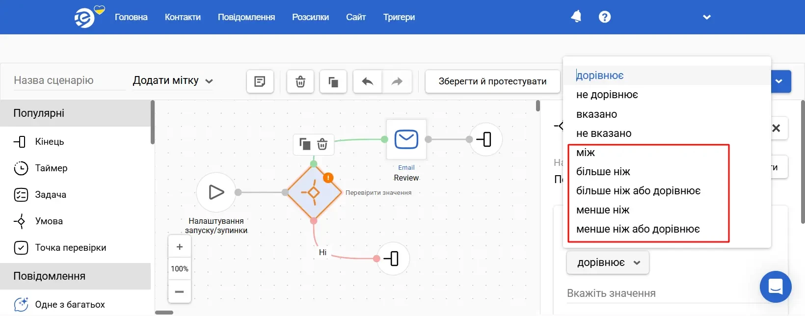Expand the Додати мітку dropdown
Viewport: 805px width, 316px height.
click(x=173, y=80)
